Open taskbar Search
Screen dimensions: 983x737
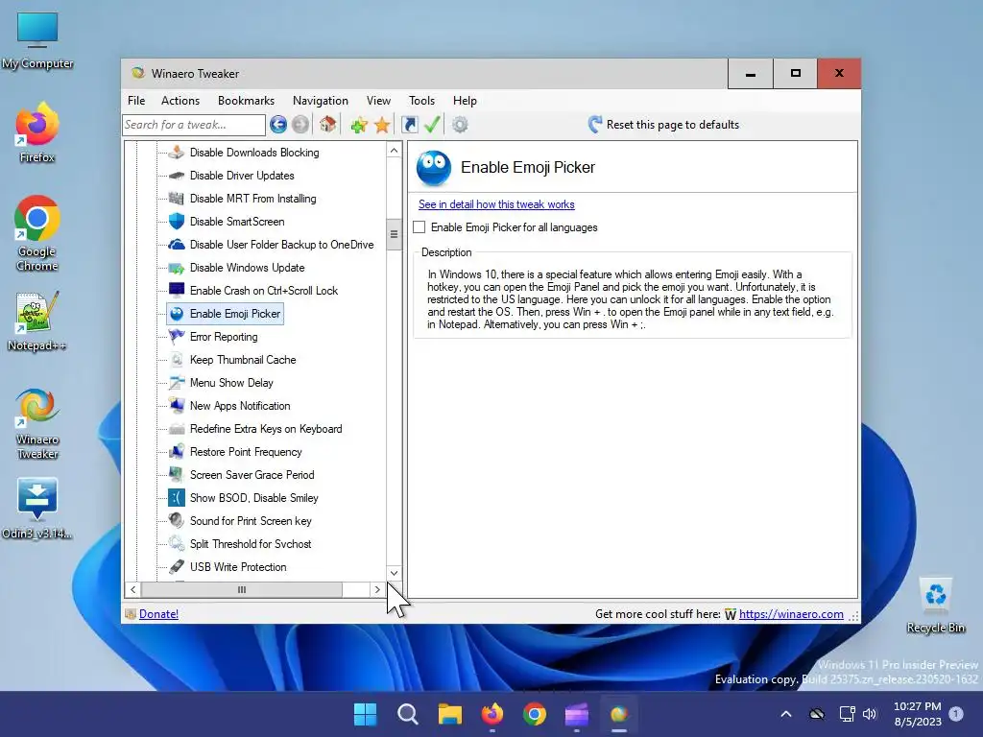[x=407, y=714]
